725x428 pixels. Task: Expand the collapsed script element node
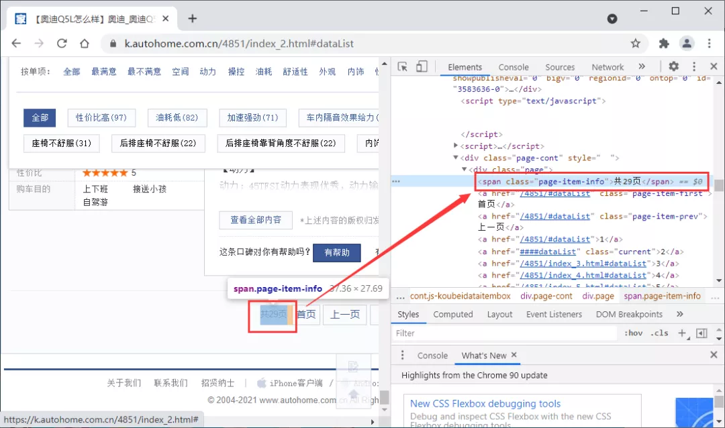tap(456, 146)
